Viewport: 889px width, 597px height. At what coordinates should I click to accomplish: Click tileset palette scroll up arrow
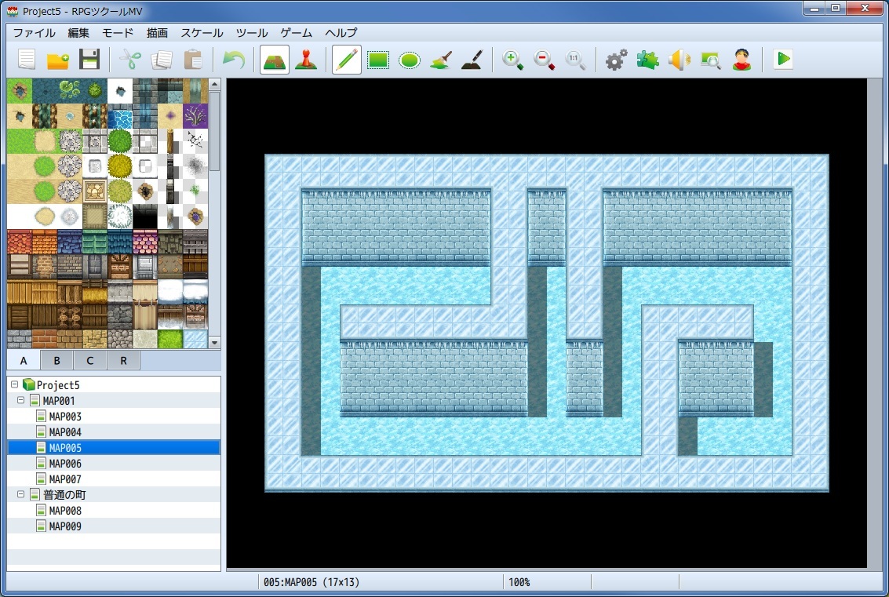(214, 85)
